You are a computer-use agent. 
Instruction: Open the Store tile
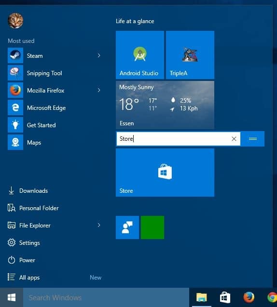point(165,173)
